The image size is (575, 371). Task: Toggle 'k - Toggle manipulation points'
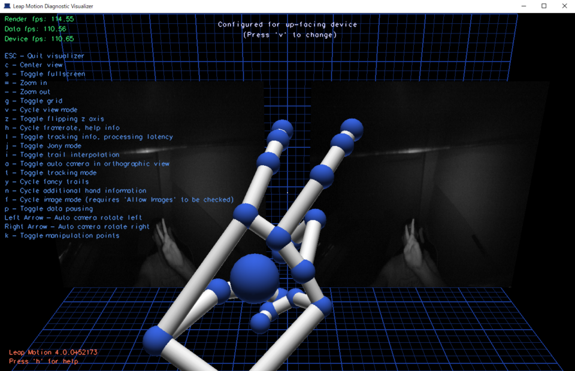60,235
